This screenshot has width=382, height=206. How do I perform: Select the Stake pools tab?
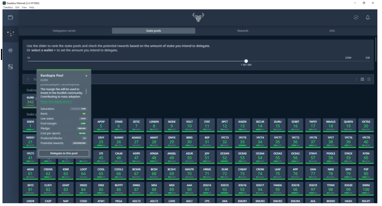(x=153, y=31)
